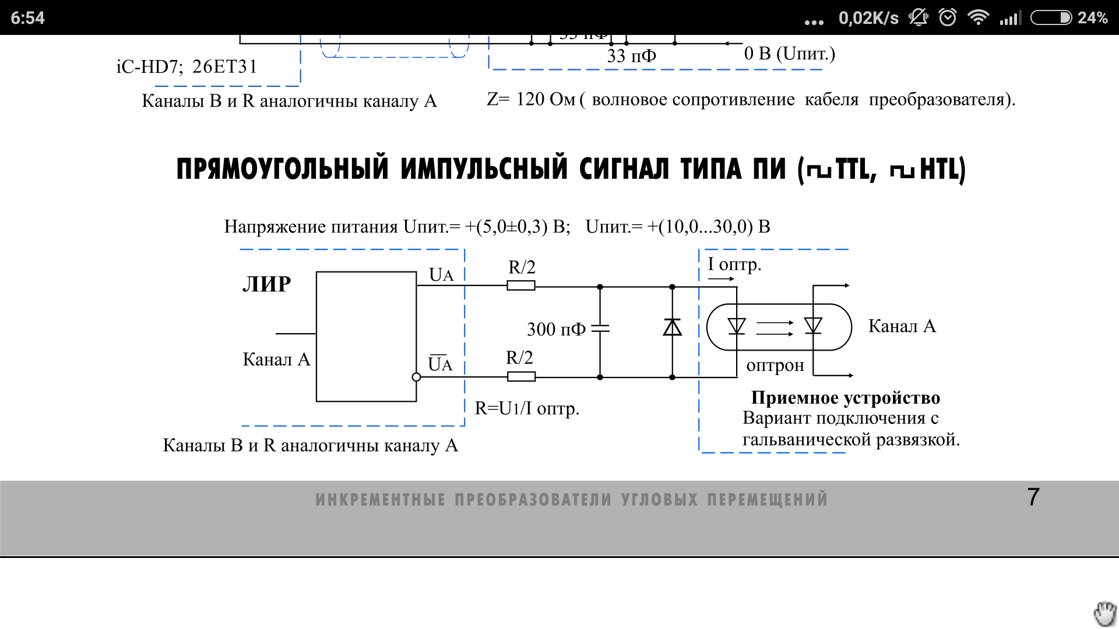Image resolution: width=1119 pixels, height=629 pixels.
Task: Tap the 6:54 clock in status bar
Action: point(27,17)
